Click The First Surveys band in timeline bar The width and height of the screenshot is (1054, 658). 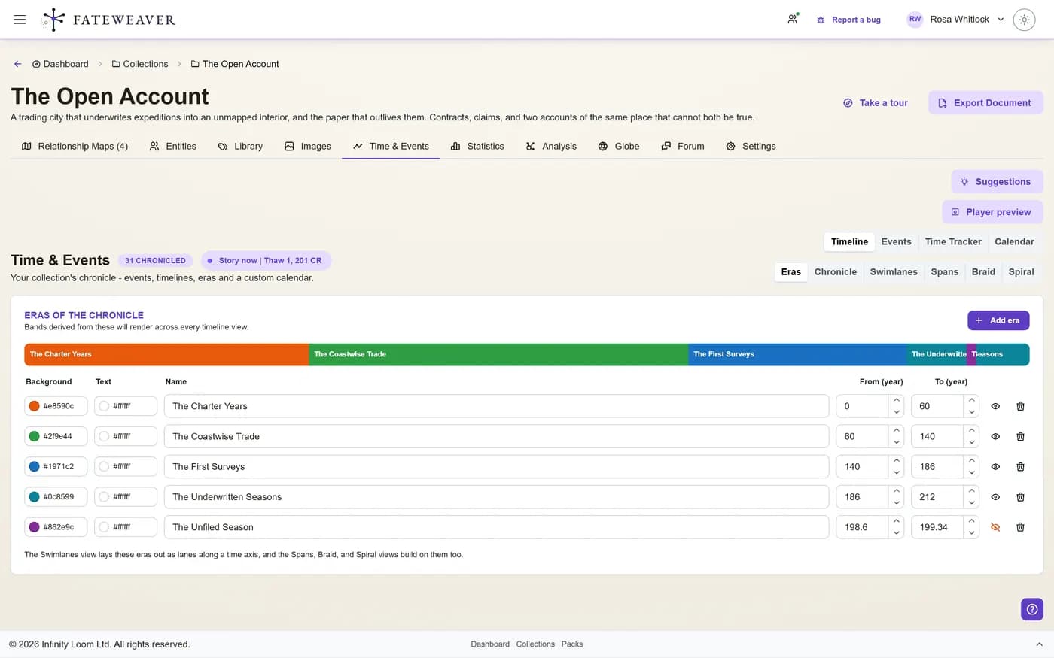pyautogui.click(x=797, y=354)
